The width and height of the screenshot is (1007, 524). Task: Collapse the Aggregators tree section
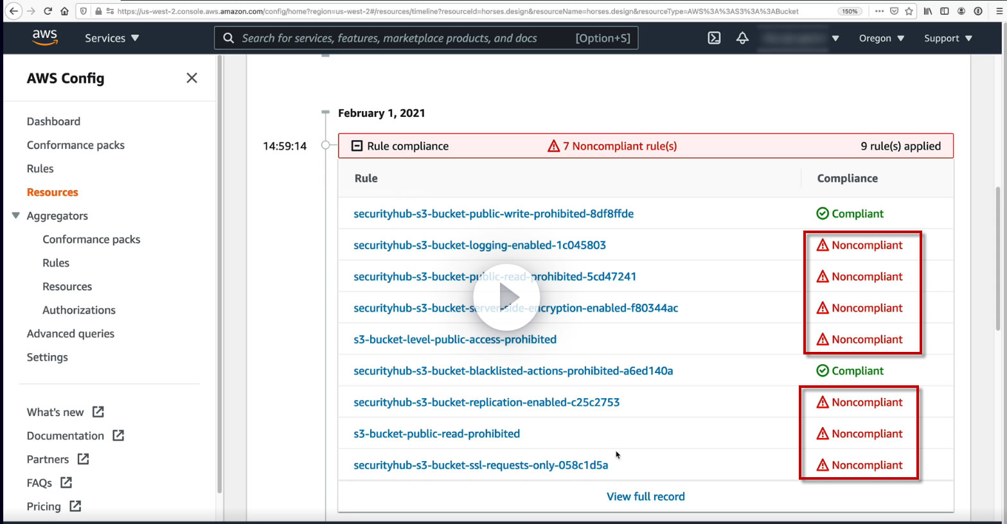[x=16, y=216]
